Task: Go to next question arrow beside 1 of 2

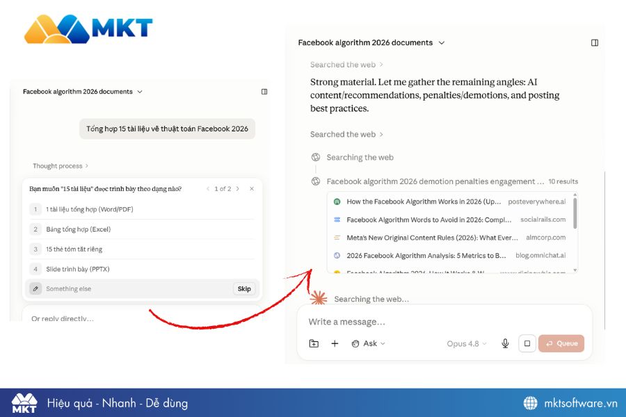Action: point(238,189)
